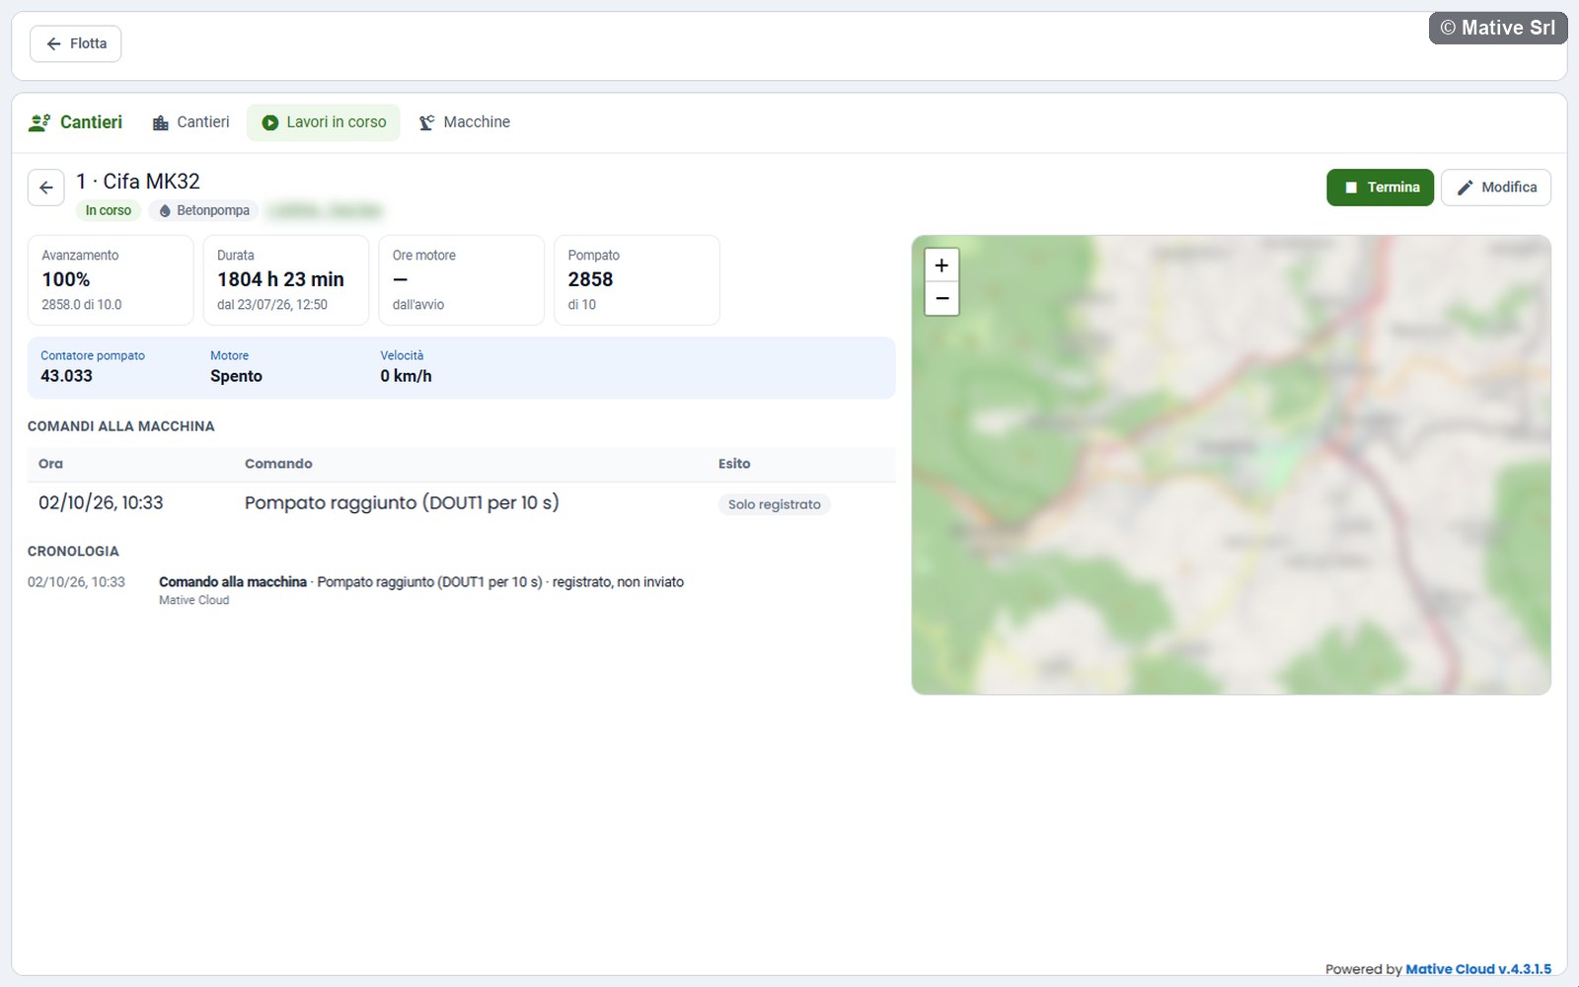Switch to Lavori in corso tab
Screen dimensions: 1579x987
tap(324, 122)
